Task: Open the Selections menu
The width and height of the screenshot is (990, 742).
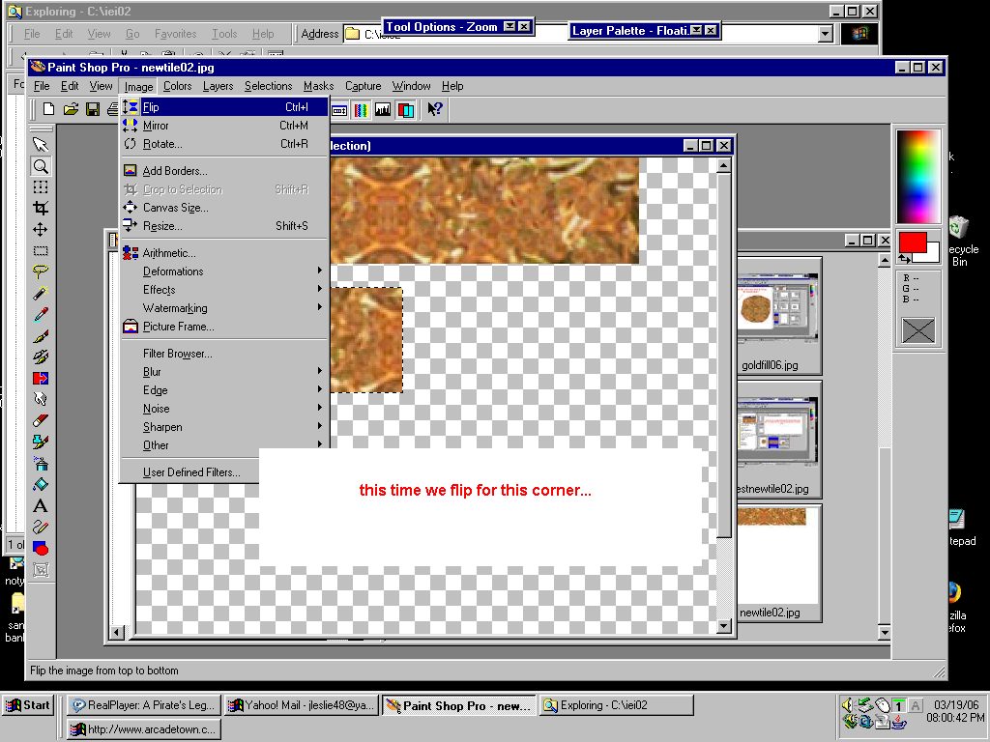Action: (269, 86)
